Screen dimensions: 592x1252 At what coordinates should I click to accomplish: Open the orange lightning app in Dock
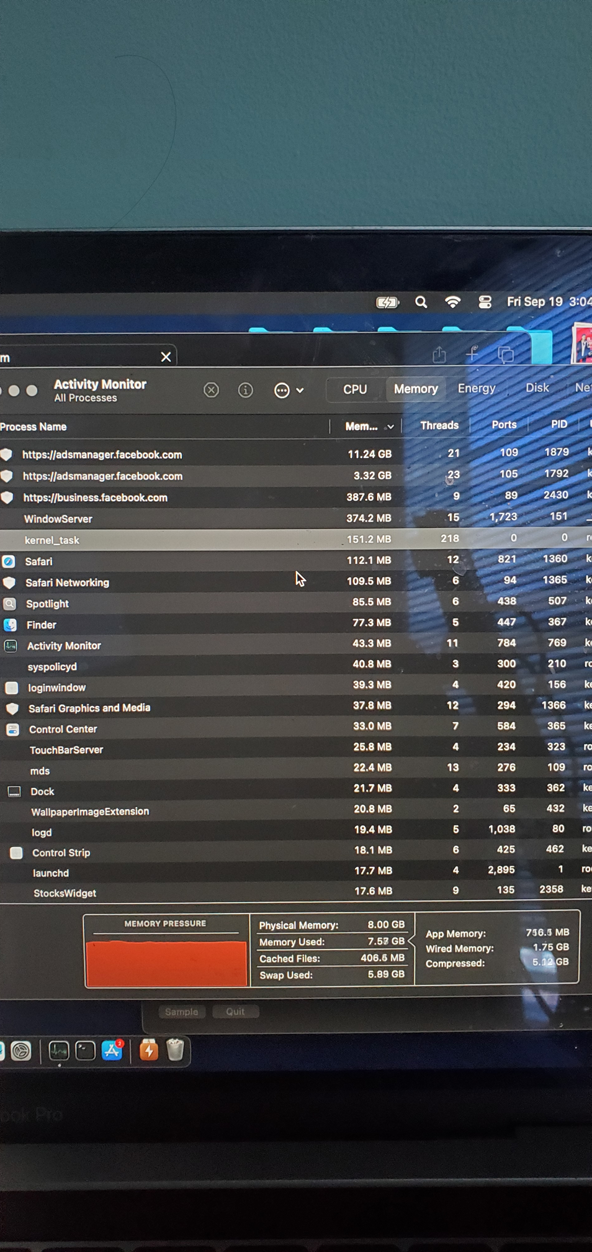coord(149,1050)
